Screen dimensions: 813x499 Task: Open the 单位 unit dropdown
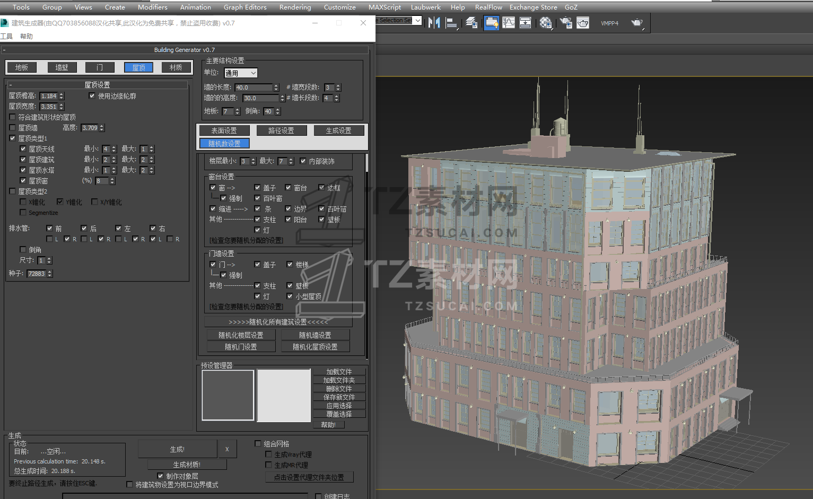click(241, 73)
